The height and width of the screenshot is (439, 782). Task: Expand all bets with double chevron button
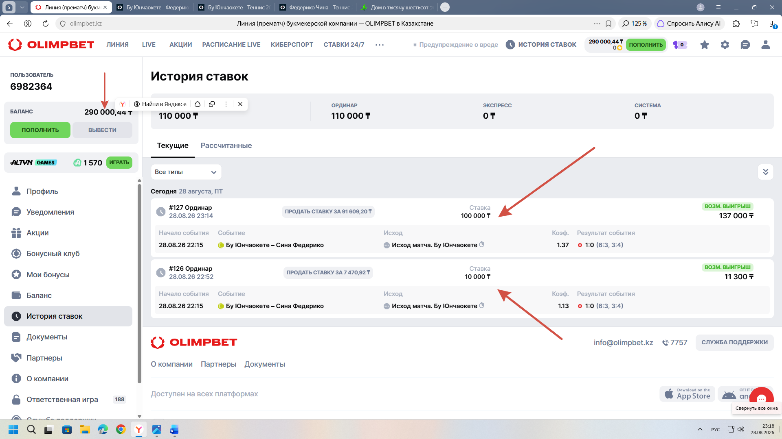765,172
